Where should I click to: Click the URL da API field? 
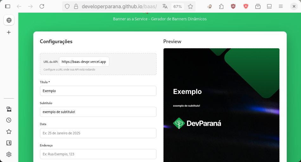(84, 62)
